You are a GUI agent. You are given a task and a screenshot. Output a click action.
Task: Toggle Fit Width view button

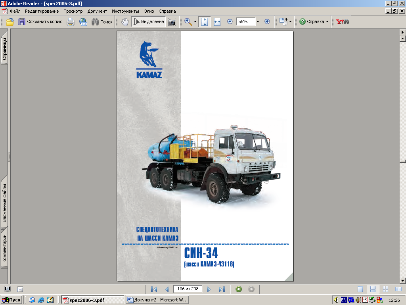(217, 21)
